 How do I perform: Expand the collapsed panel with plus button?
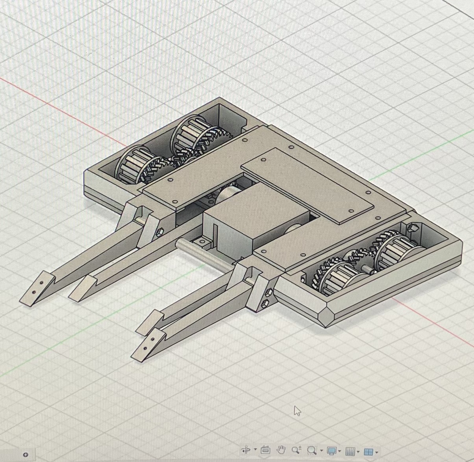(x=26, y=455)
